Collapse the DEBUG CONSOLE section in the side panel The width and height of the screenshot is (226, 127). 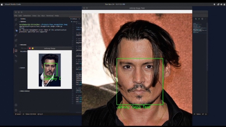[24, 91]
